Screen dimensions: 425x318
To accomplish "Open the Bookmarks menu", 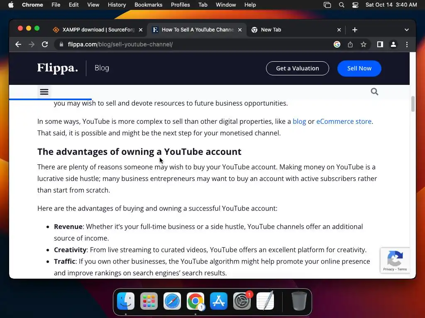I will tap(148, 5).
